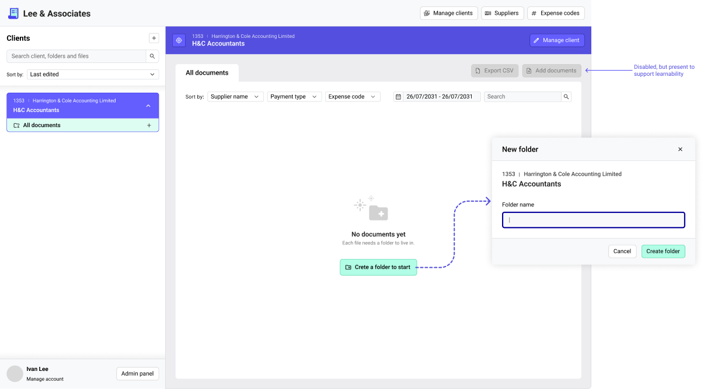Screen dimensions: 704x389
Task: Click the magnifier icon in documents search
Action: click(566, 97)
